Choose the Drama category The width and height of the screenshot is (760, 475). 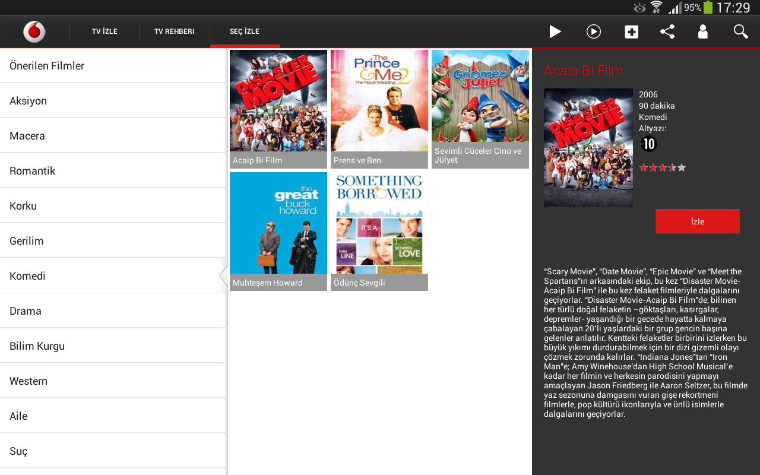(x=113, y=311)
